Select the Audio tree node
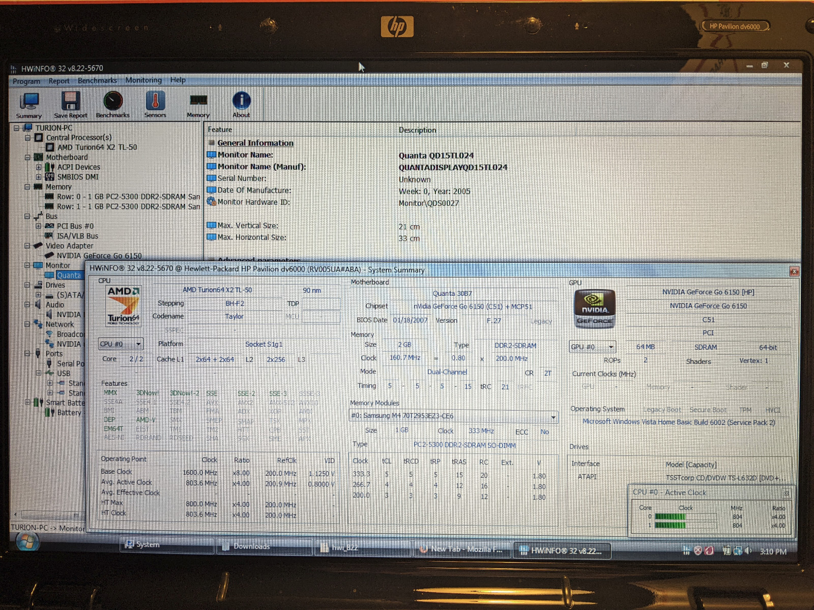The image size is (814, 610). [55, 305]
